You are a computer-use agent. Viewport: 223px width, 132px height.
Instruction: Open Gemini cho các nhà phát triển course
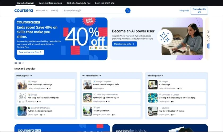[106, 84]
